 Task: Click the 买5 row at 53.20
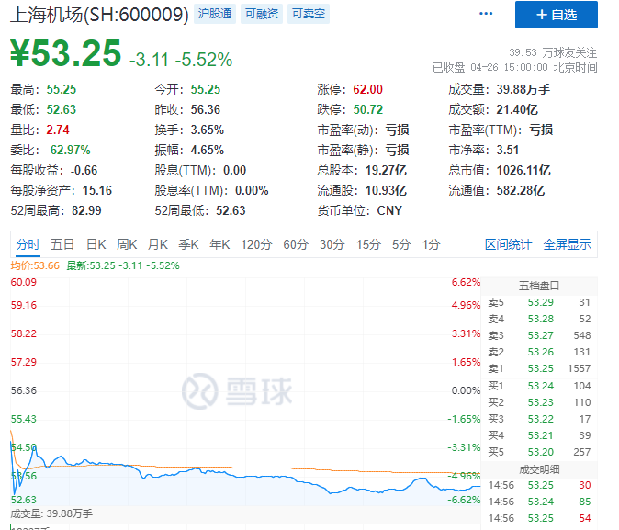(539, 452)
